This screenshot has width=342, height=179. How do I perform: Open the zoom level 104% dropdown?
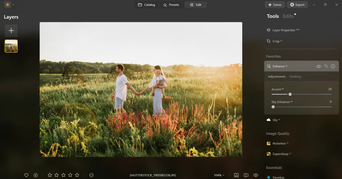tap(219, 175)
